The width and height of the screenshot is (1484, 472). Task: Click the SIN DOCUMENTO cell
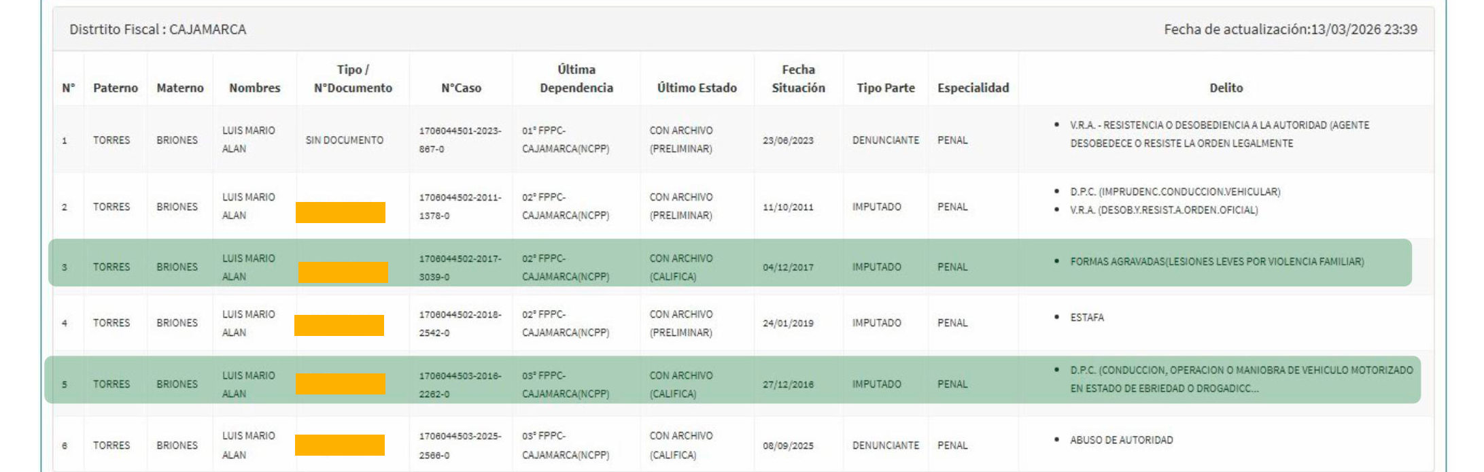point(344,140)
